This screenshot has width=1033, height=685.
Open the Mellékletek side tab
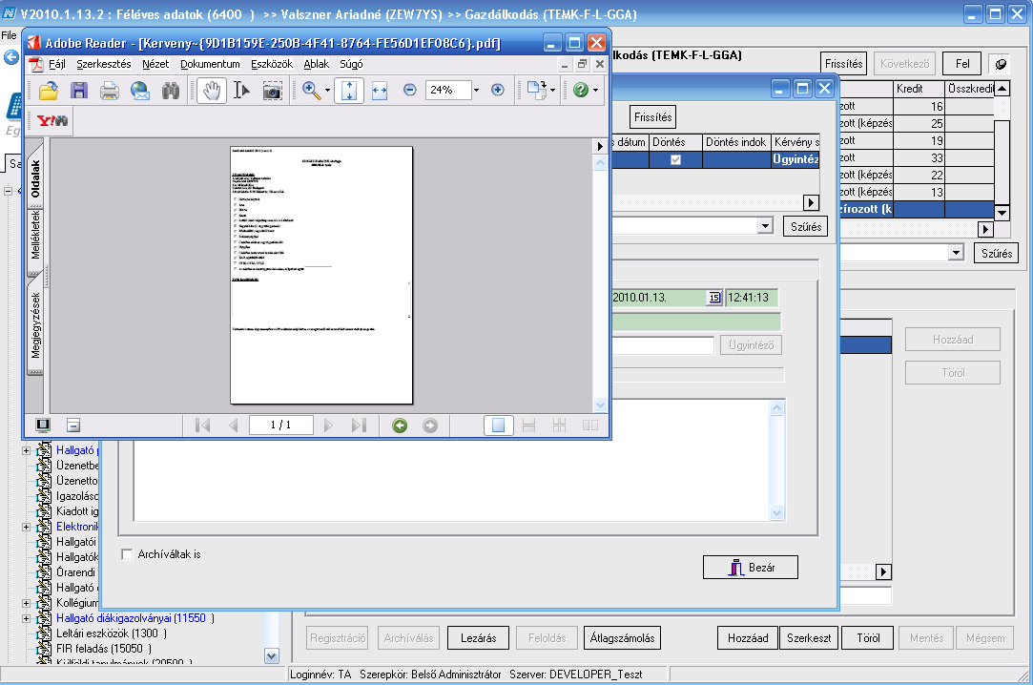(x=35, y=235)
